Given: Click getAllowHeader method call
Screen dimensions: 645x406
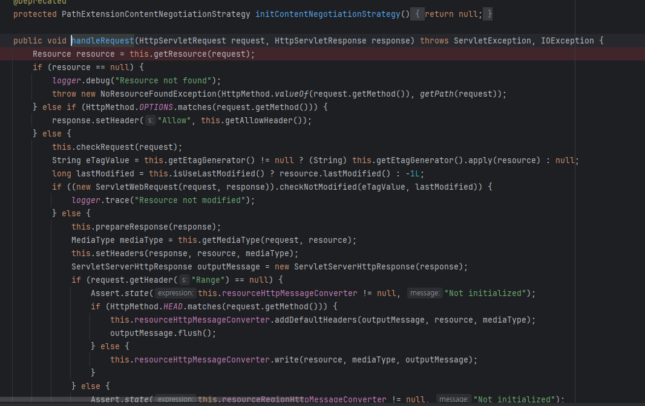Looking at the screenshot, I should pyautogui.click(x=259, y=120).
